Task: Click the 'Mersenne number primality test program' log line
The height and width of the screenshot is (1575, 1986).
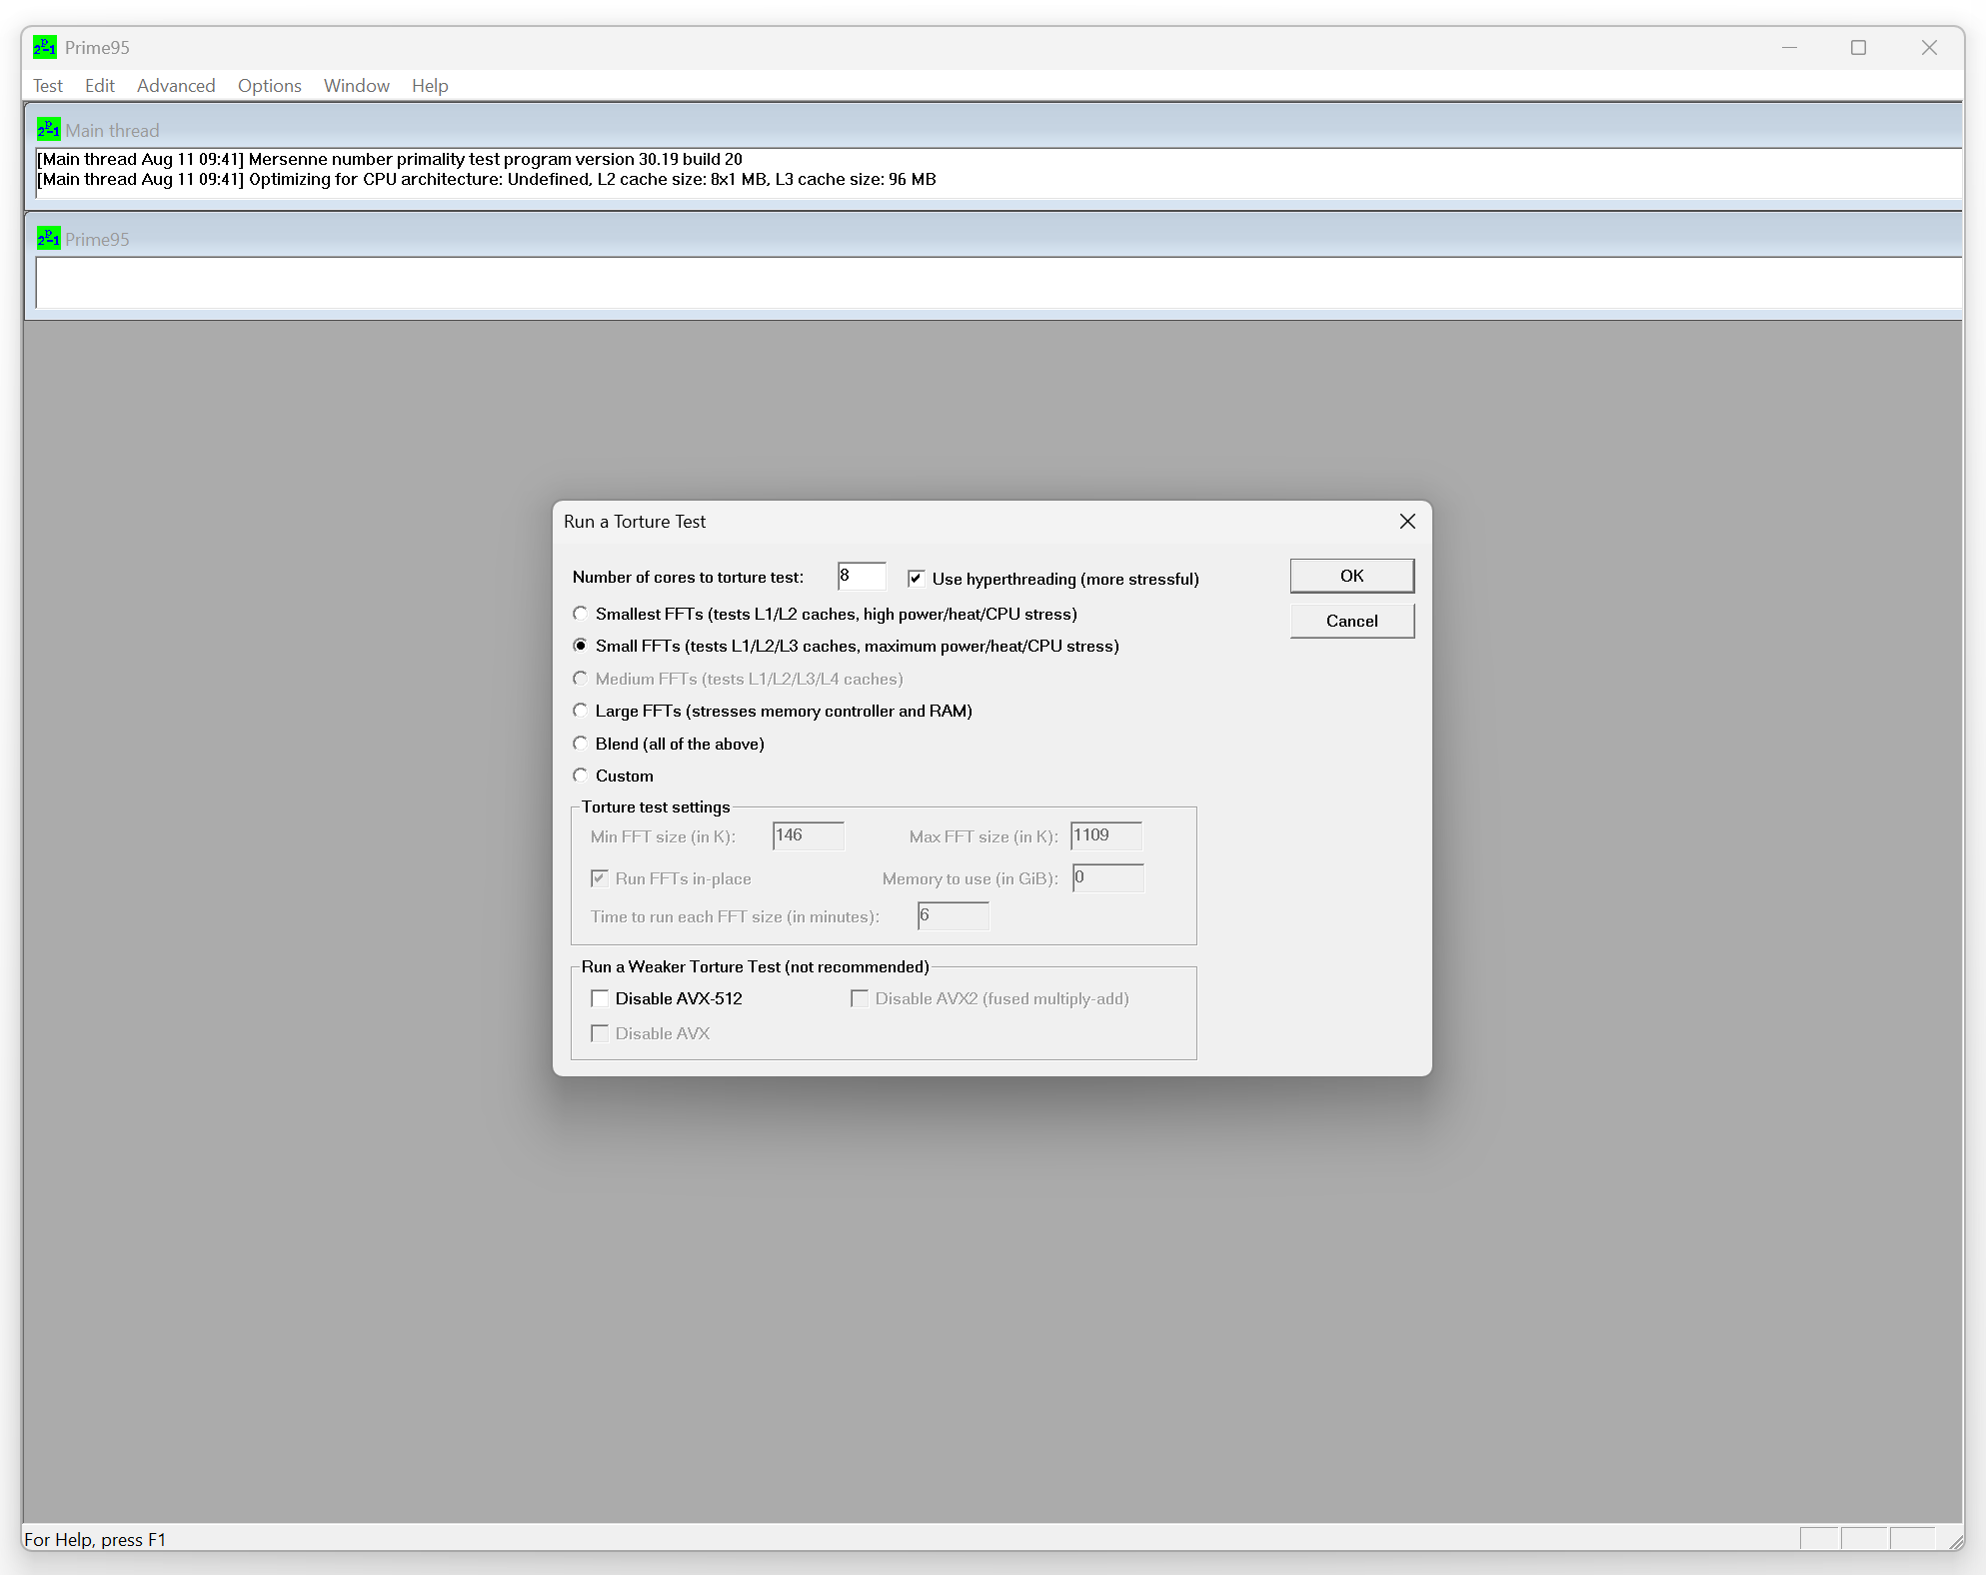Action: [x=390, y=159]
